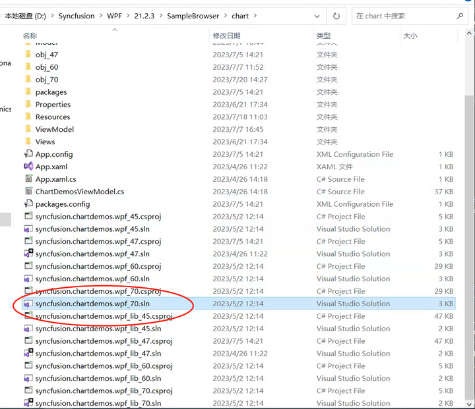The height and width of the screenshot is (409, 475).
Task: Click the 37 KB size of ChartDemosViewModel.cs
Action: tap(444, 192)
